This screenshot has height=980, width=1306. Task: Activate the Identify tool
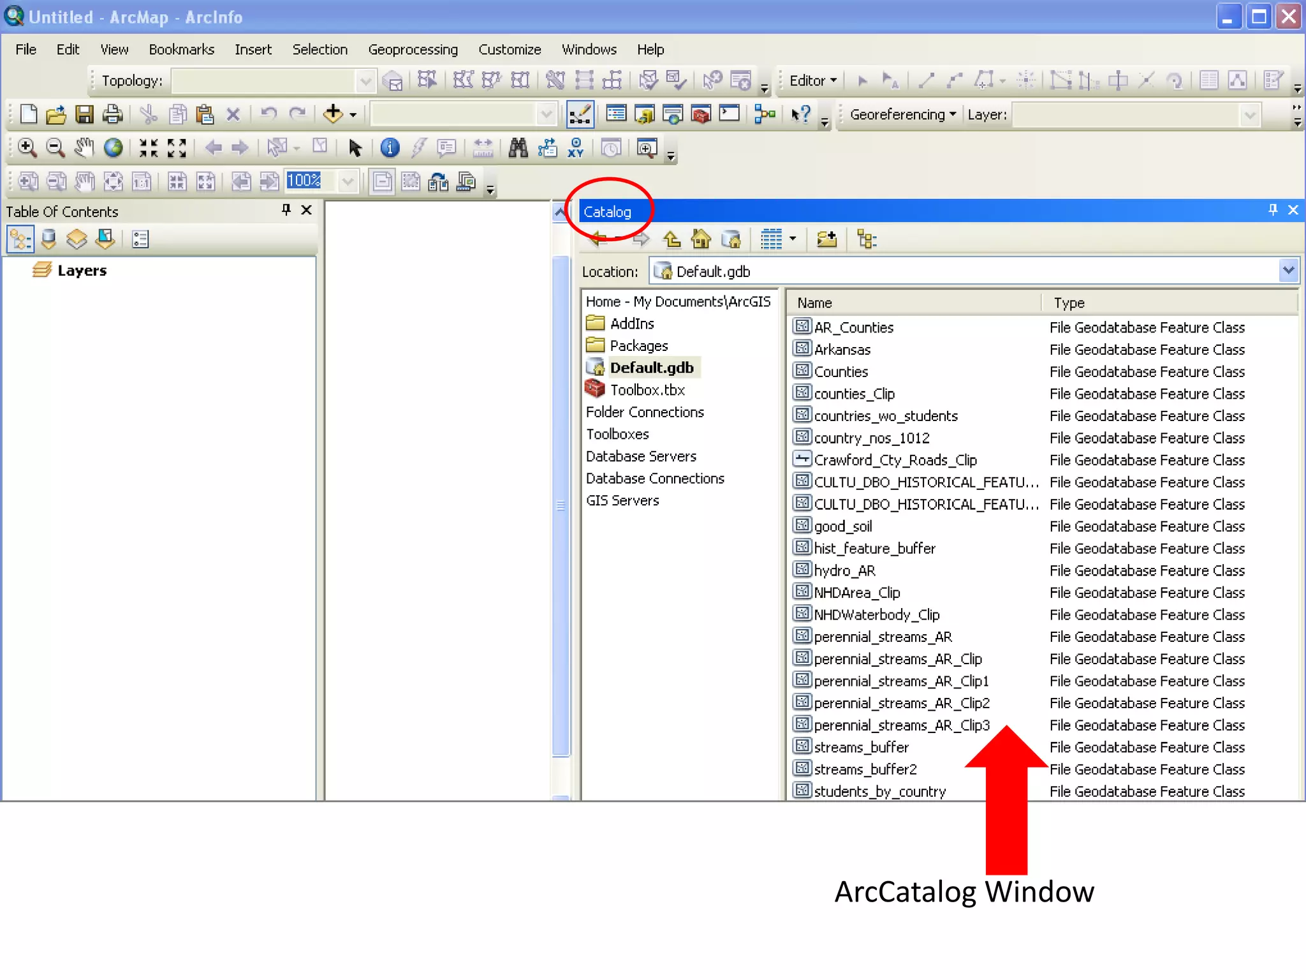click(x=390, y=148)
